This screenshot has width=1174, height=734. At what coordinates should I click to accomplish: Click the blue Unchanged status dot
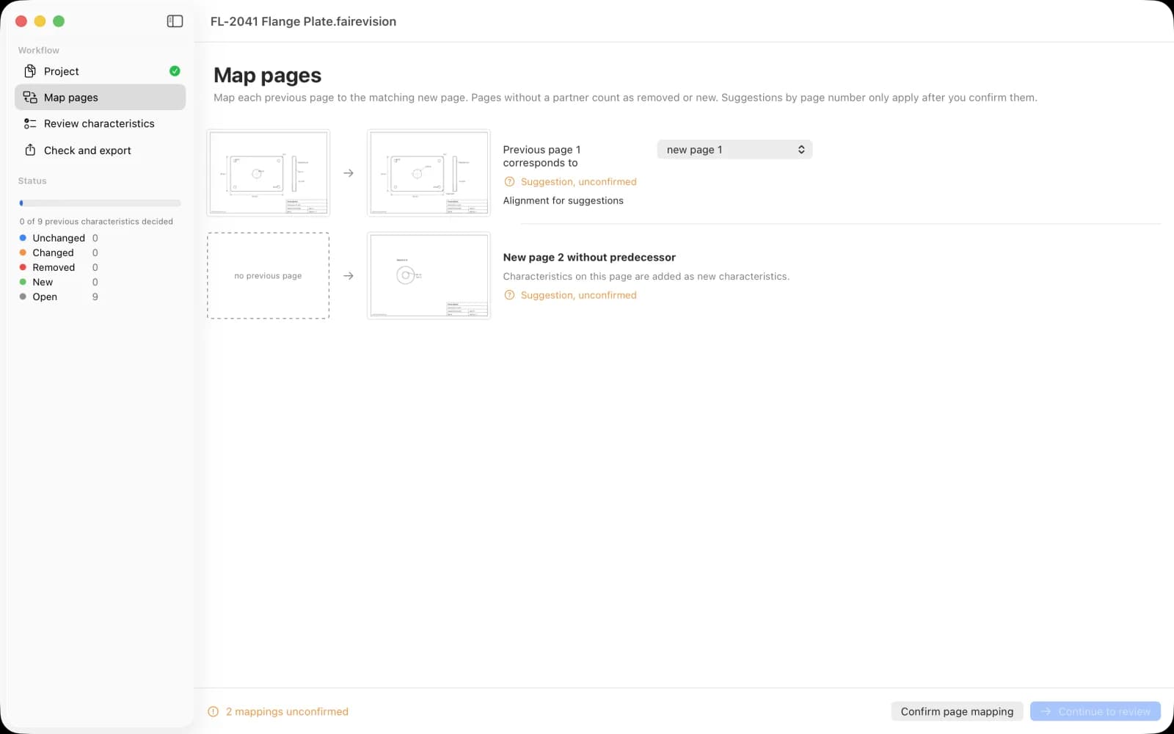coord(23,238)
